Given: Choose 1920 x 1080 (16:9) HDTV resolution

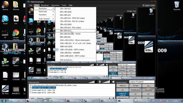Looking at the screenshot, I should point(75,56).
